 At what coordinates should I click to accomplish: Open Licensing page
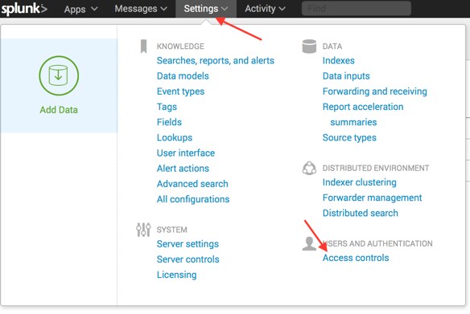click(x=176, y=275)
